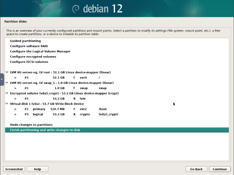Image resolution: width=234 pixels, height=175 pixels.
Task: Select Configure iSCSI volumes
Action: 117,62
